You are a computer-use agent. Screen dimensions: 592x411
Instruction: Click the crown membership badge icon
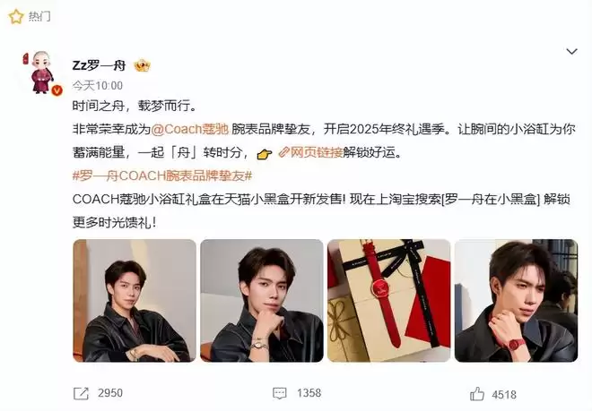(x=143, y=66)
